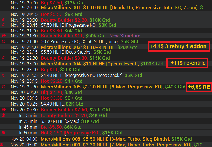This screenshot has width=212, height=147.
Task: Select the $4.40 NLHE, $2K Gtd row
Action: pos(106,104)
